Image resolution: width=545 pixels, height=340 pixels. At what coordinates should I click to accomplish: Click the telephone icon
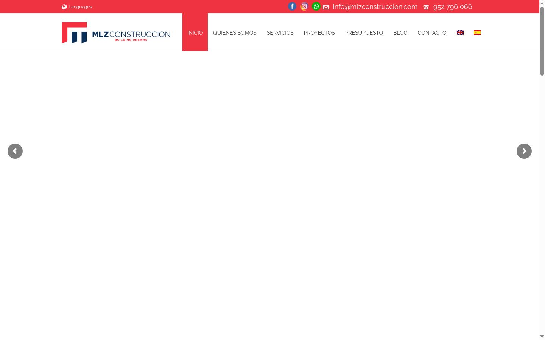426,7
